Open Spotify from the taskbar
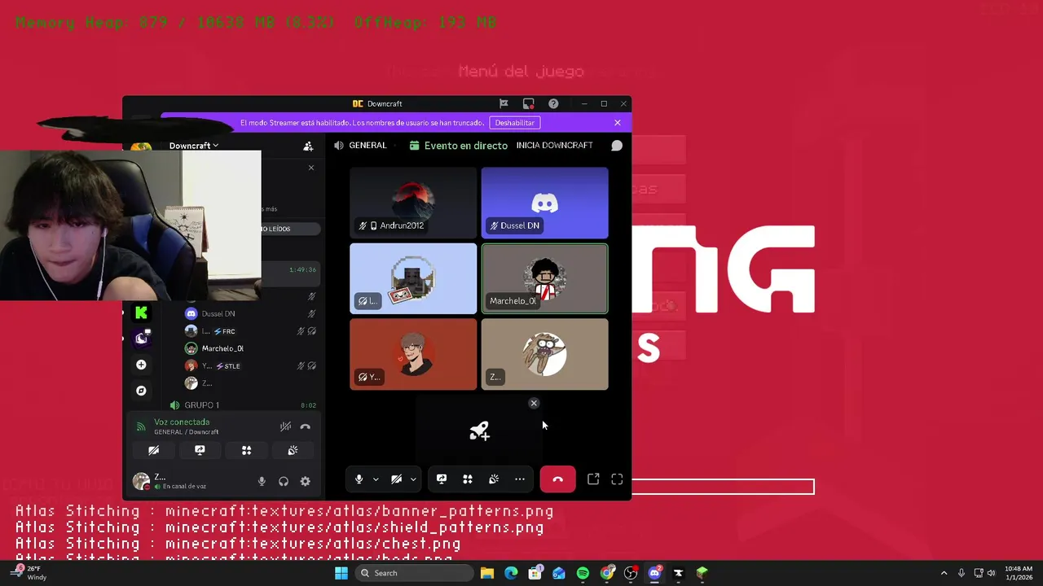 [x=583, y=573]
